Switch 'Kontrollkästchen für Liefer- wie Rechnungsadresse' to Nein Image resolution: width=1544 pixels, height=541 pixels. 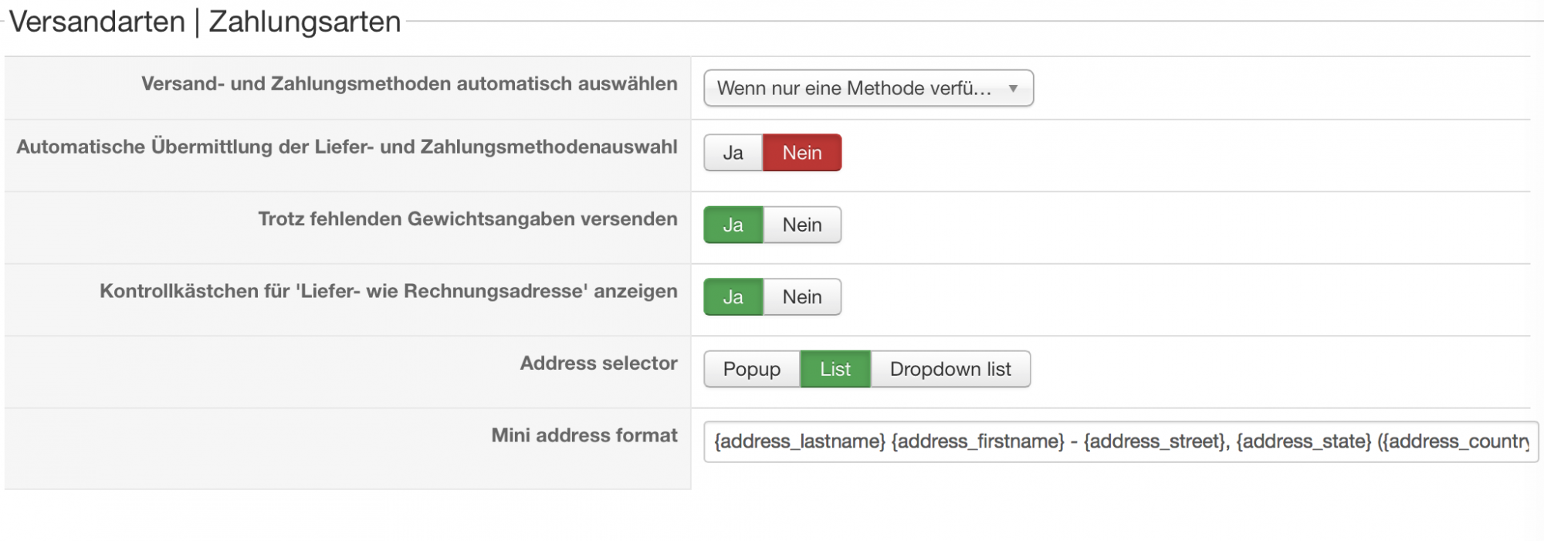pyautogui.click(x=801, y=297)
